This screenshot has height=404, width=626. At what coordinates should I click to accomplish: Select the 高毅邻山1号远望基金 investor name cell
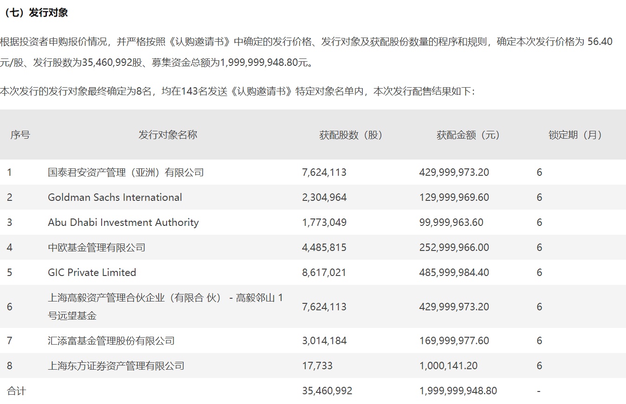[x=165, y=307]
